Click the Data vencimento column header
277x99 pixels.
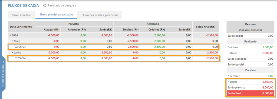pos(21,27)
